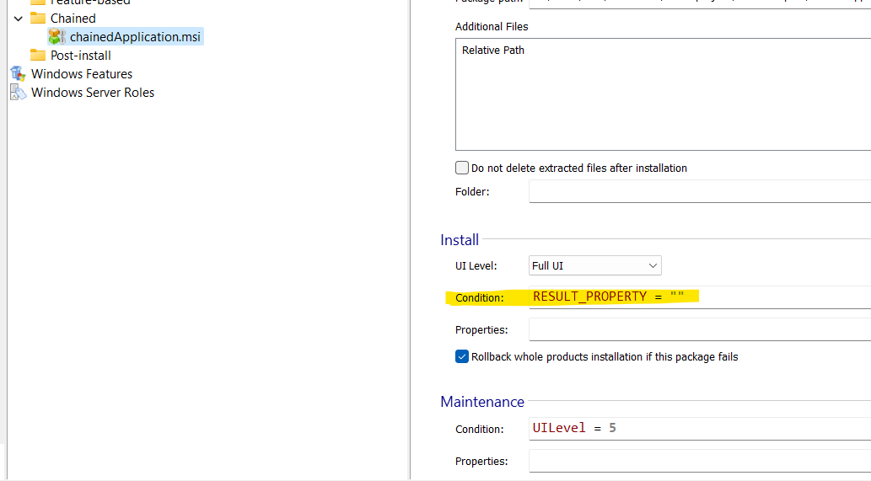The width and height of the screenshot is (871, 481).
Task: Click the chainedApplication.msi package icon
Action: tap(56, 36)
